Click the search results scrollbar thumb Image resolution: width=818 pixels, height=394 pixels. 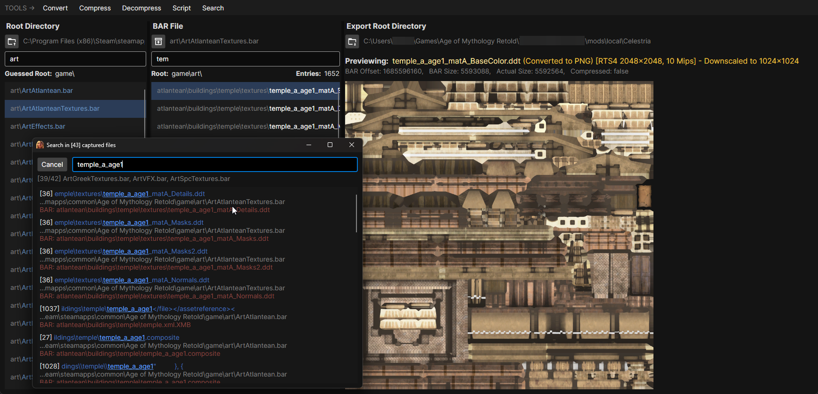click(356, 213)
